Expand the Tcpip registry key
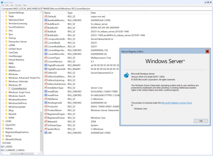The width and height of the screenshot is (213, 156). (3, 16)
